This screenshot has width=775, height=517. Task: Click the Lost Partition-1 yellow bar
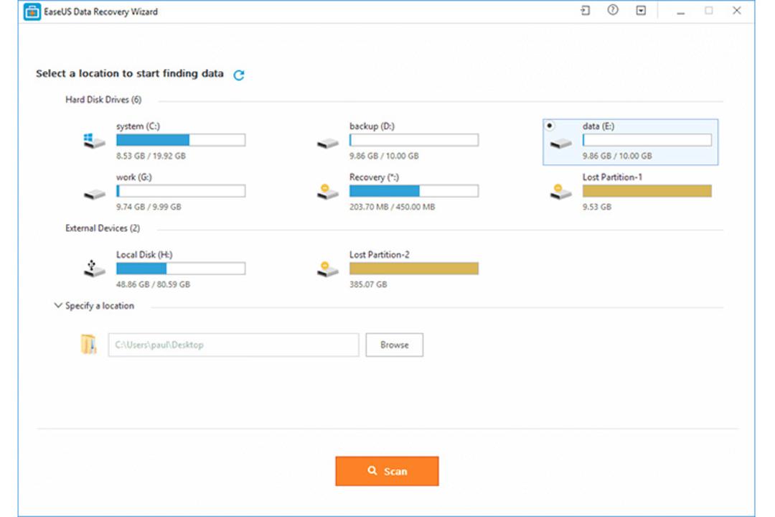point(647,191)
